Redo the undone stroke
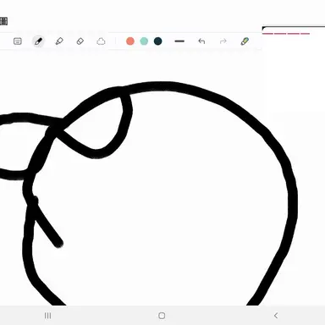The image size is (325, 325). [223, 41]
